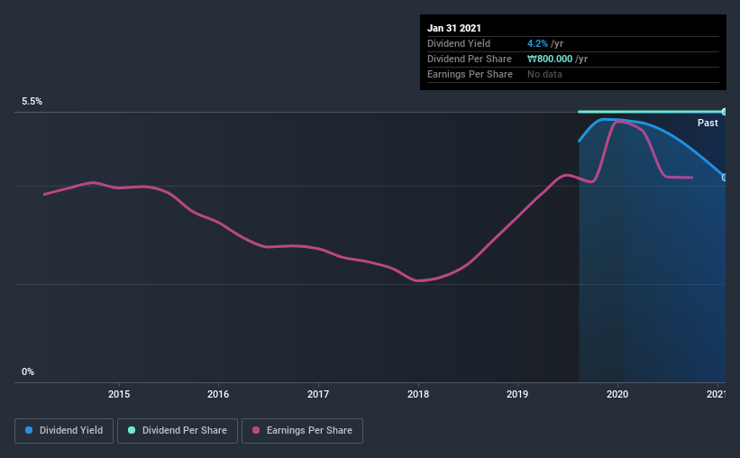The width and height of the screenshot is (740, 458).
Task: Click the 2019 x-axis label
Action: tap(517, 394)
